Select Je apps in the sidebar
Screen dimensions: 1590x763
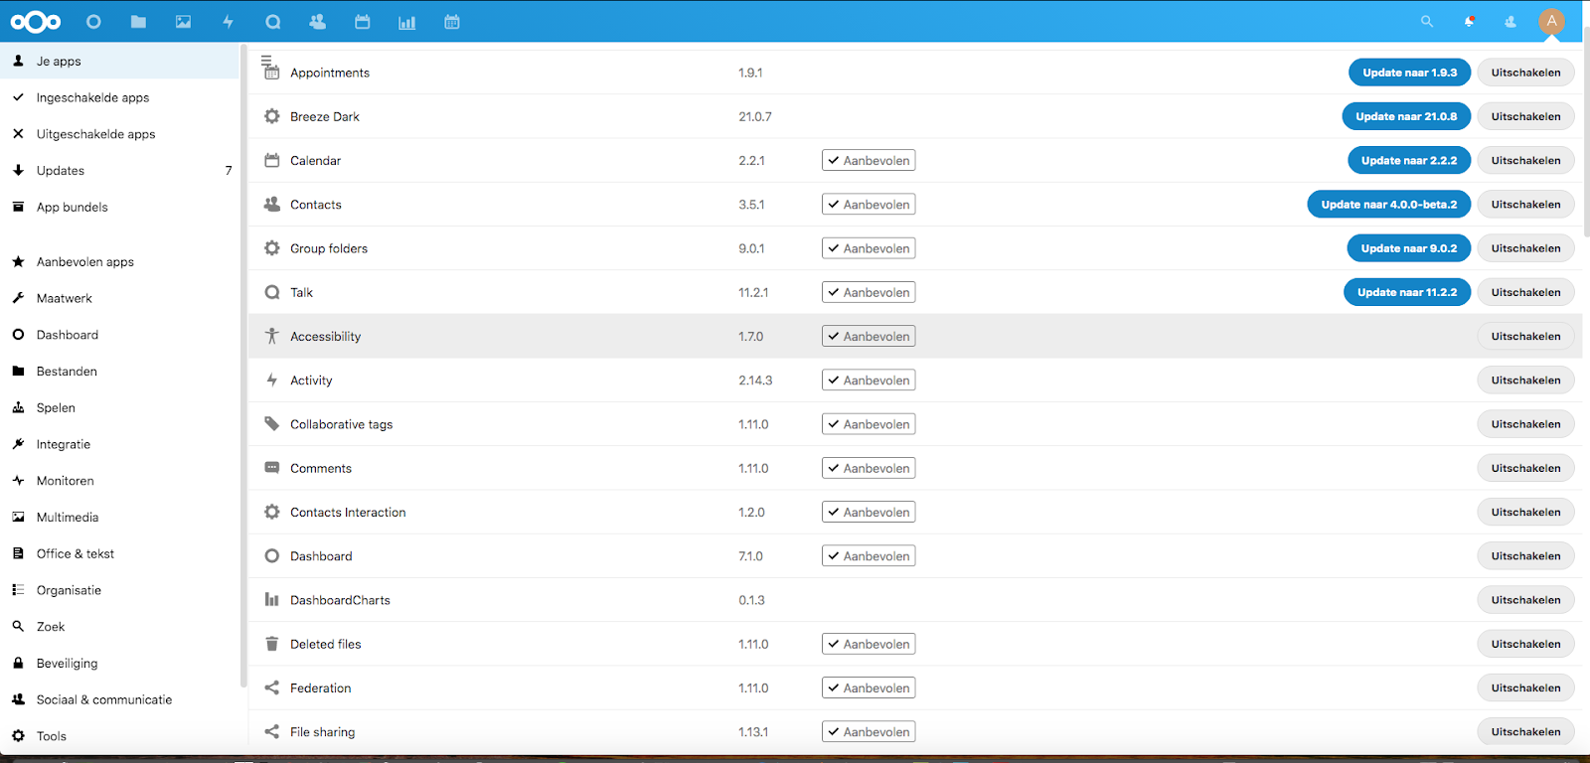119,61
